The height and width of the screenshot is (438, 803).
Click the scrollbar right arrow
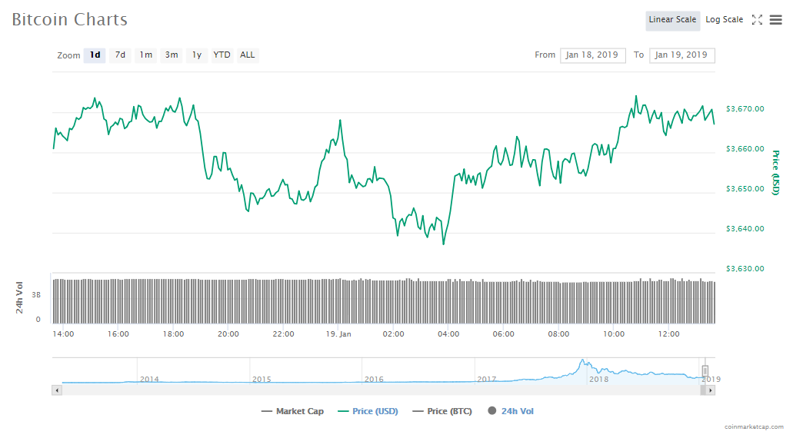(711, 390)
